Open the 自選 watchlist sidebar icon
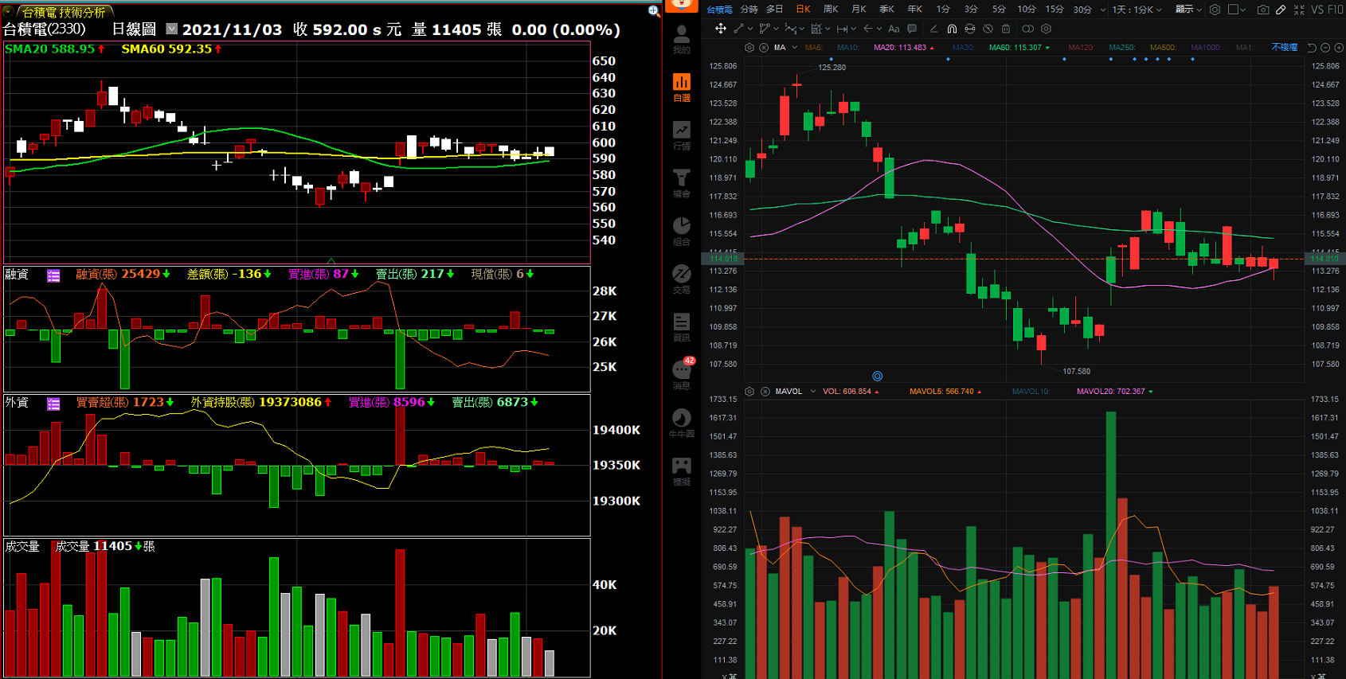Image resolution: width=1346 pixels, height=679 pixels. [x=682, y=87]
